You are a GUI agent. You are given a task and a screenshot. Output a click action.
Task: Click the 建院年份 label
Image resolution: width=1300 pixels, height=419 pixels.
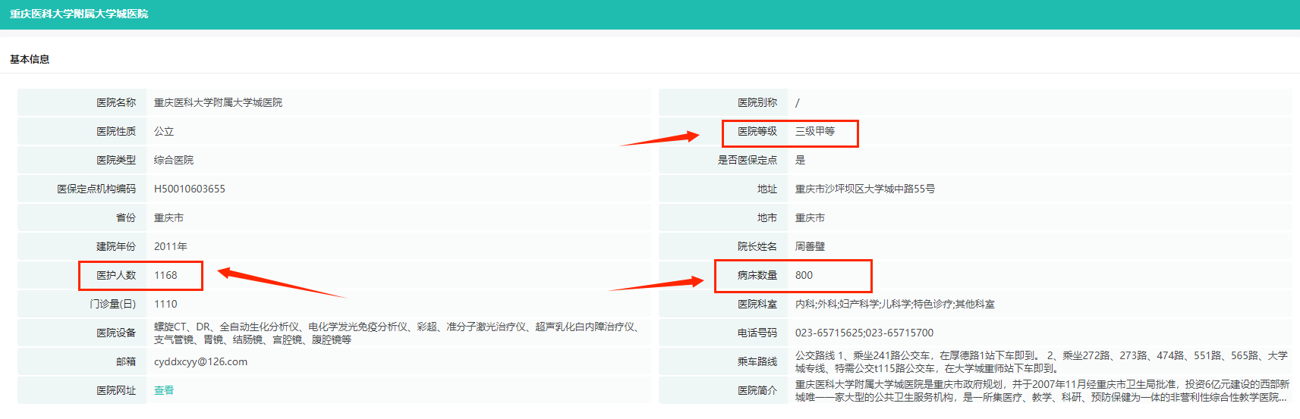(x=116, y=246)
